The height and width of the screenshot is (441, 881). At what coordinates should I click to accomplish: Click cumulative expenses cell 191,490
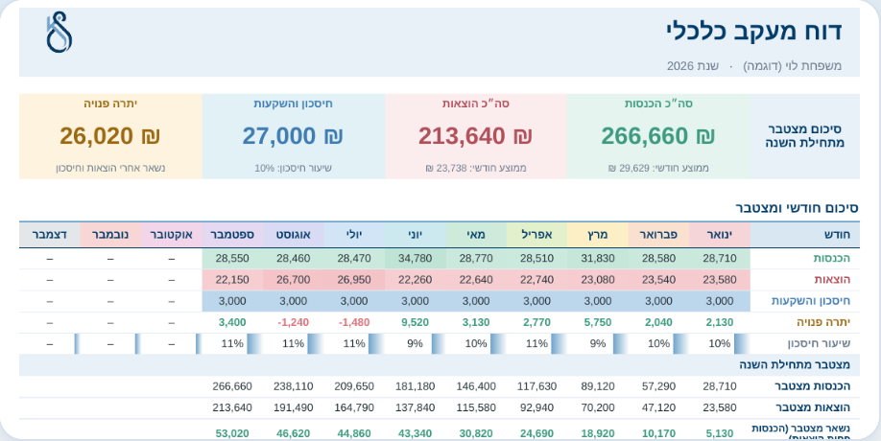(x=294, y=407)
